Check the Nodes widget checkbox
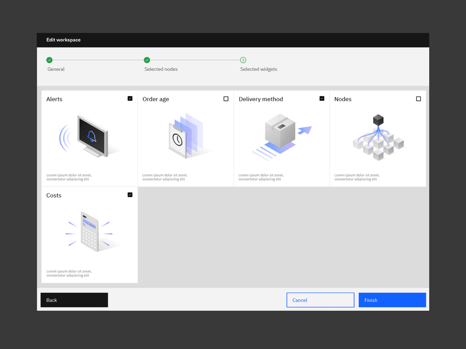 pyautogui.click(x=418, y=99)
